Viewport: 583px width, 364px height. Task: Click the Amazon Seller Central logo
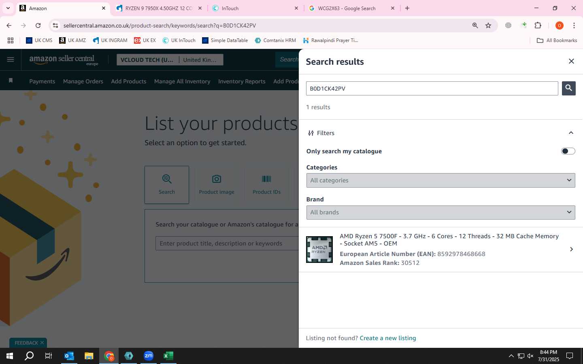(x=64, y=60)
